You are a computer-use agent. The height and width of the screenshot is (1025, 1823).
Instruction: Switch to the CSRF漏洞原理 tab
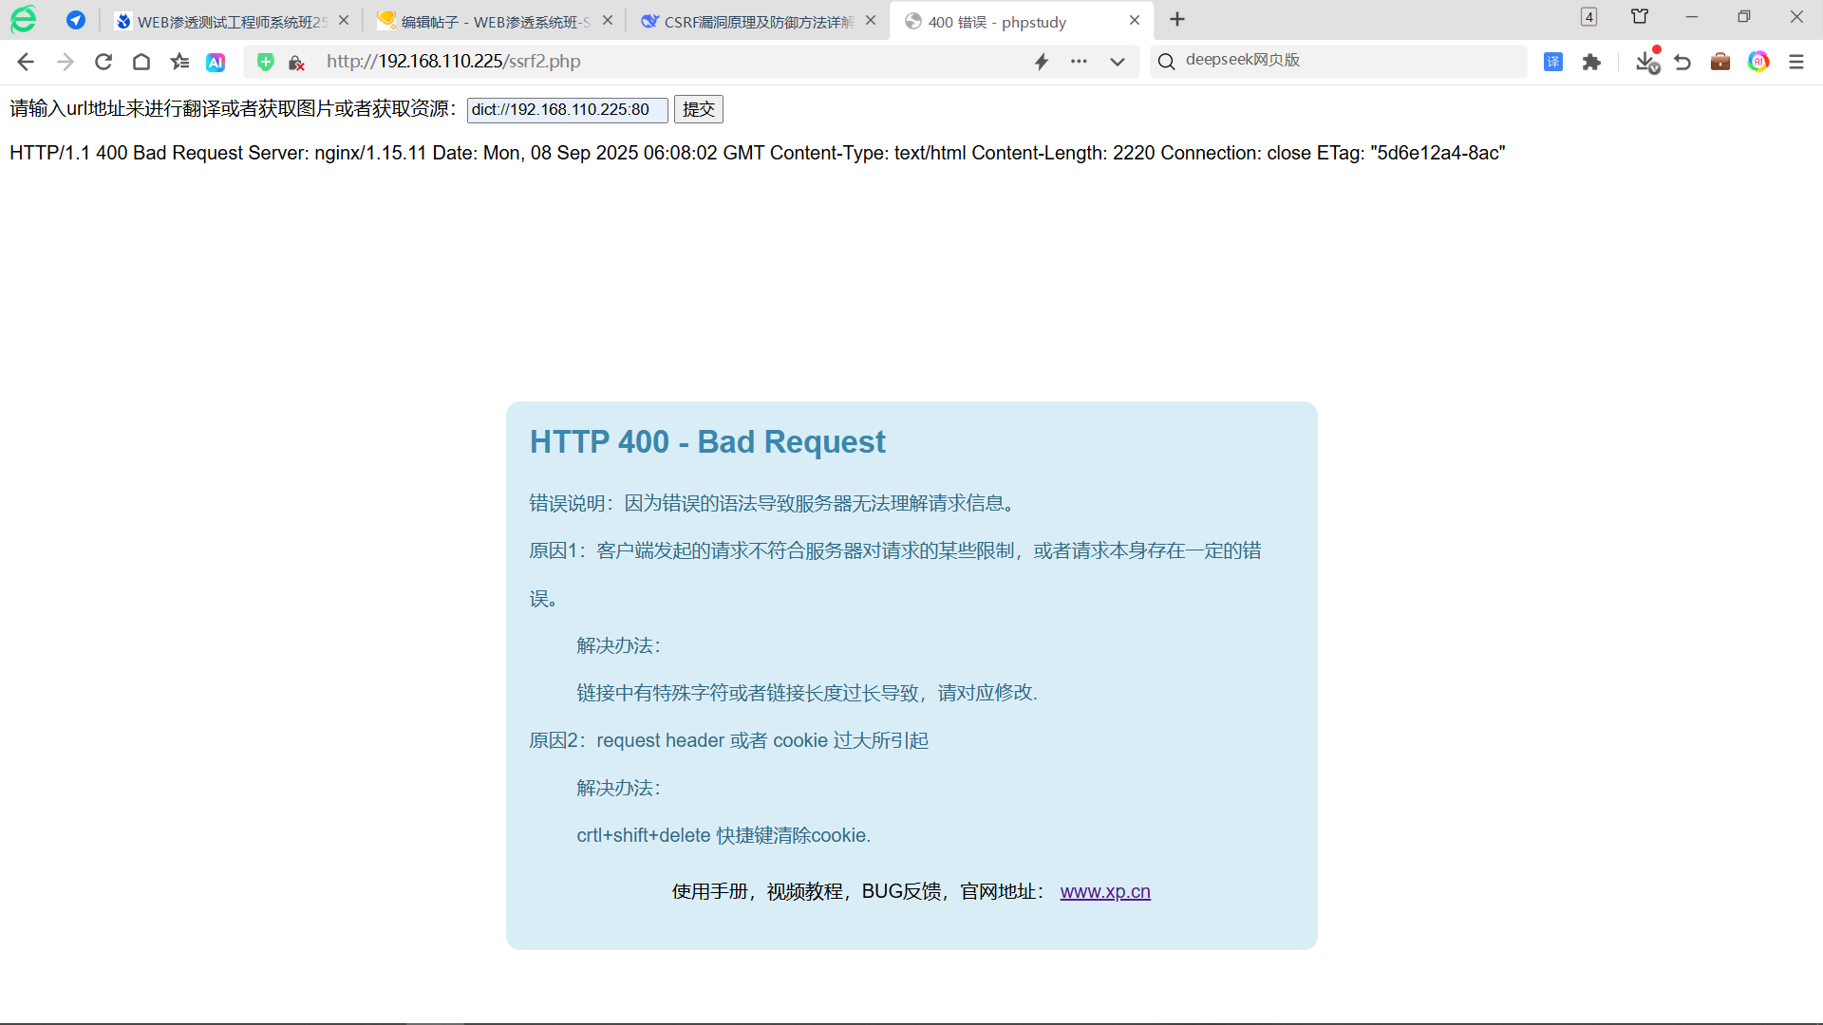point(750,20)
